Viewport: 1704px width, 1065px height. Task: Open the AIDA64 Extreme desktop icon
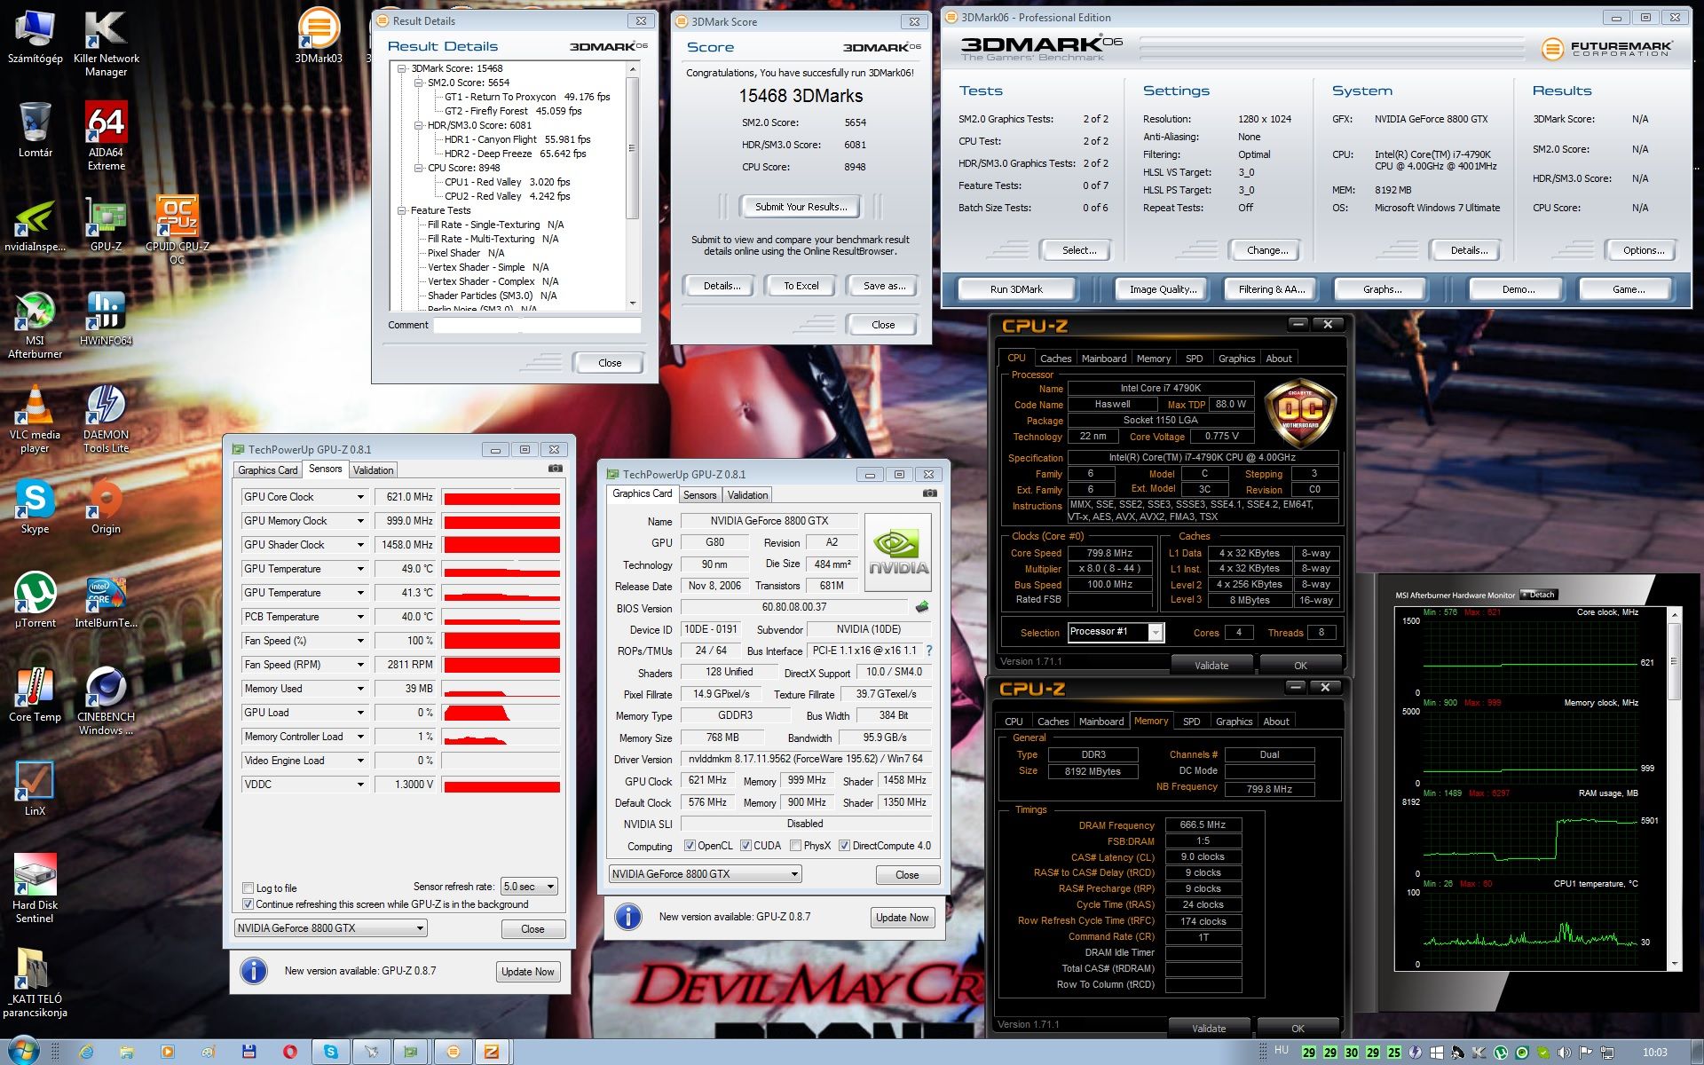106,135
